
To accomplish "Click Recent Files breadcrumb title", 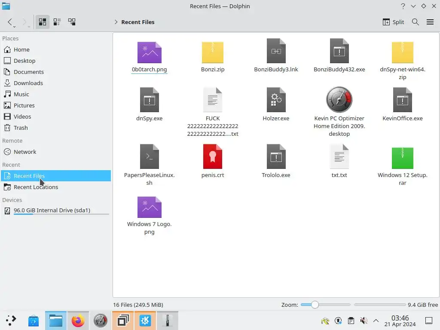I will [138, 22].
